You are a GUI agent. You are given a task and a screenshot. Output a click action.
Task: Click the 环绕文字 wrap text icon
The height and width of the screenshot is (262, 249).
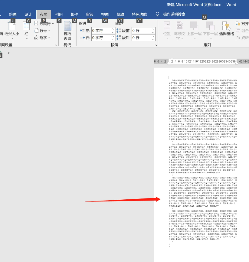[x=180, y=26]
